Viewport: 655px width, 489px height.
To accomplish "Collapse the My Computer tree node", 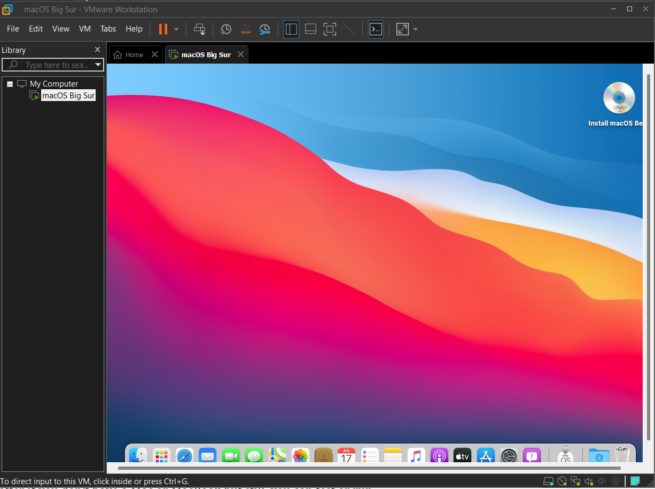I will click(x=10, y=84).
